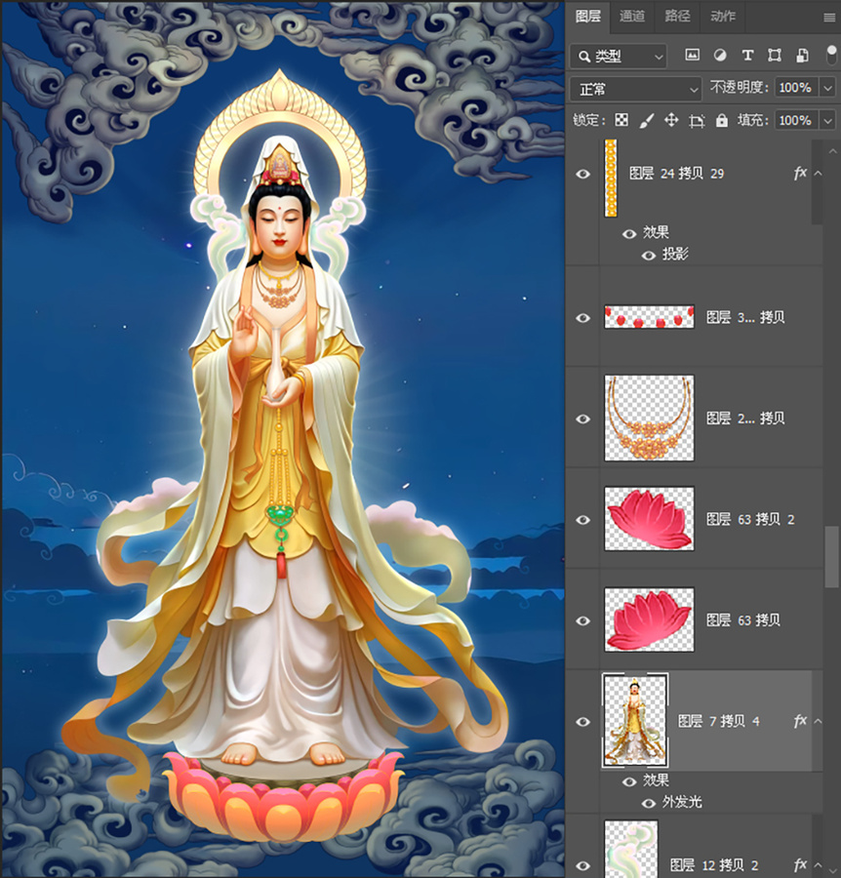
Task: Toggle visibility of 效果 under 图层 24
Action: click(x=629, y=233)
